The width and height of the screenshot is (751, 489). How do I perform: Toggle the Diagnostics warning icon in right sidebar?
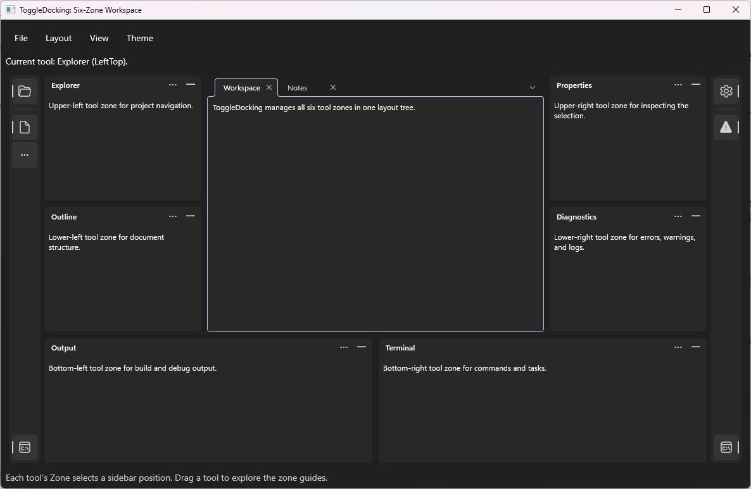pyautogui.click(x=726, y=127)
